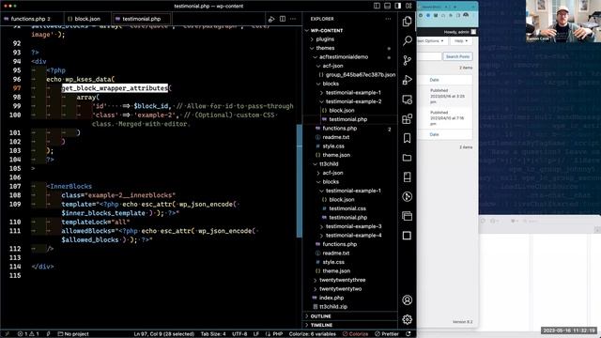
Task: Open the Source Control view
Action: click(407, 60)
